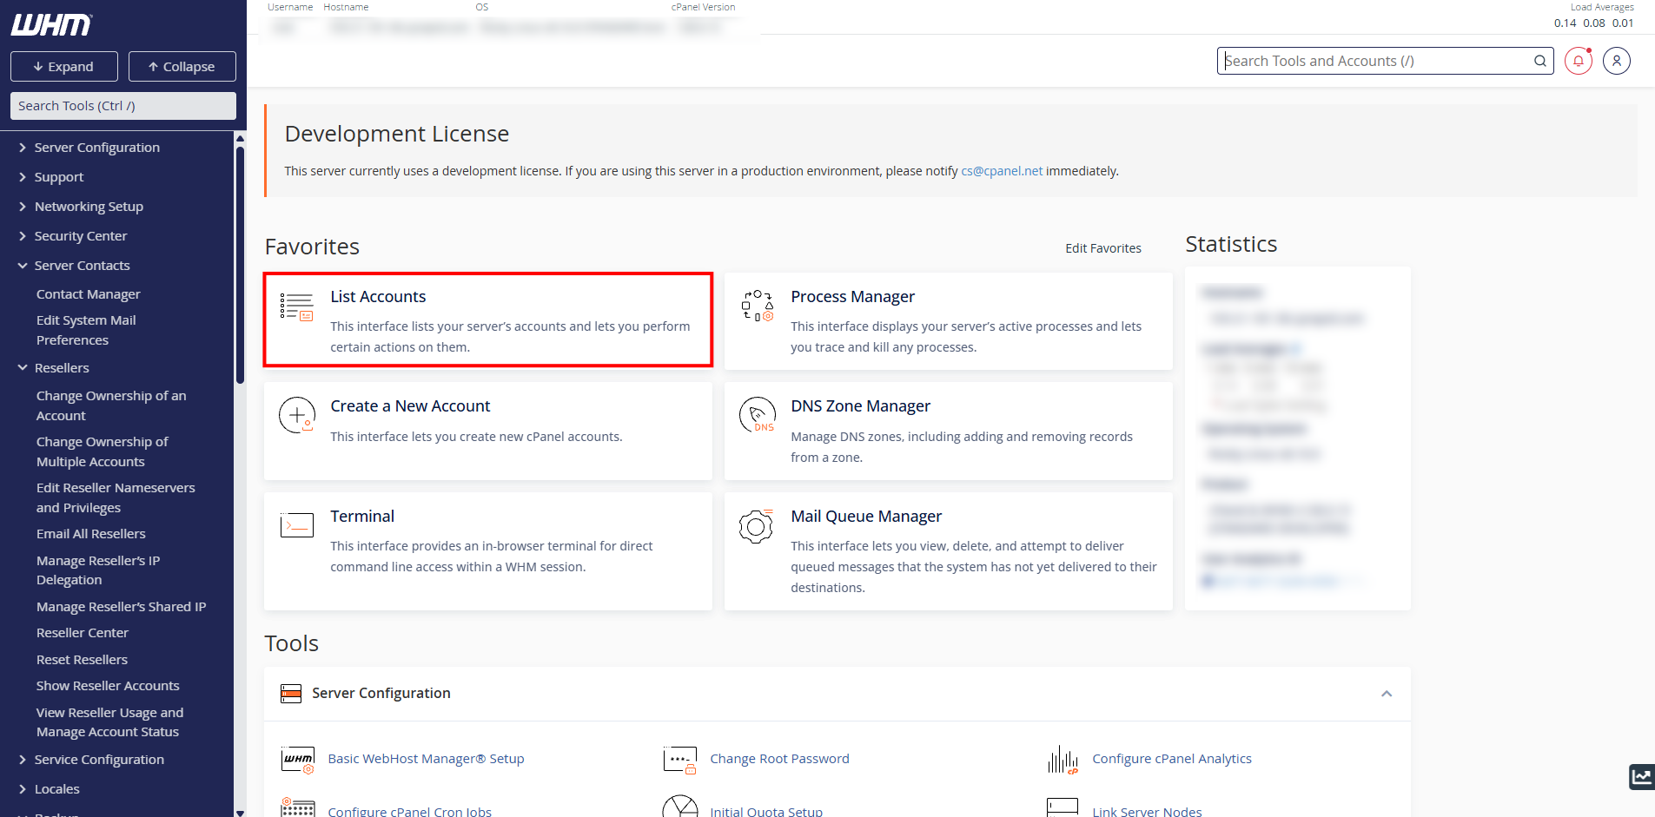The width and height of the screenshot is (1655, 817).
Task: Open View Reseller Usage and Manage Account Status
Action: 110,722
